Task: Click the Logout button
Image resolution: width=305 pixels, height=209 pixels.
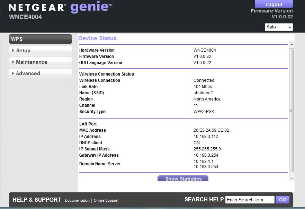Action: pyautogui.click(x=274, y=4)
